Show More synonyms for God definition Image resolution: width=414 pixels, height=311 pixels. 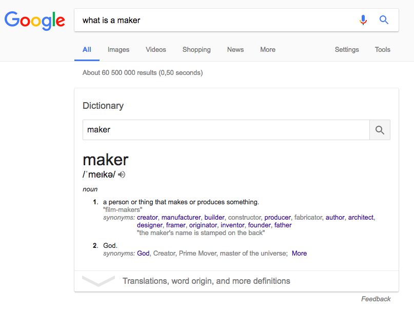point(299,254)
